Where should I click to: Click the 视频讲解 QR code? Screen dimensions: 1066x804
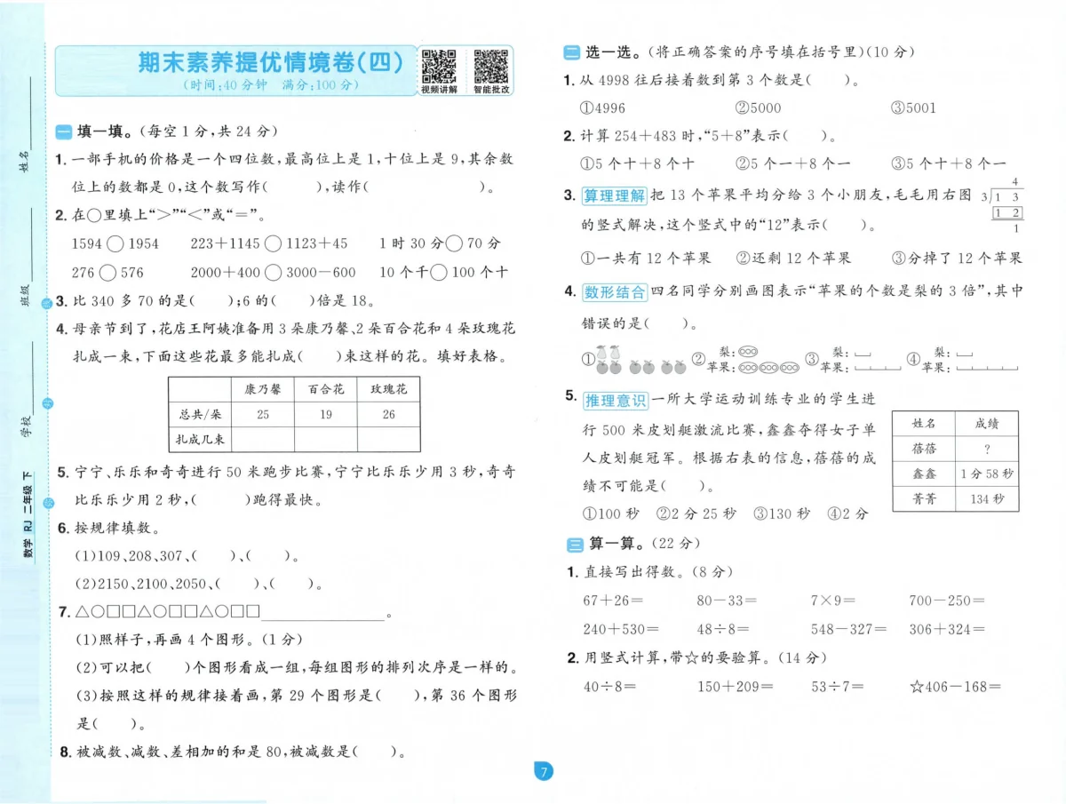(x=438, y=67)
